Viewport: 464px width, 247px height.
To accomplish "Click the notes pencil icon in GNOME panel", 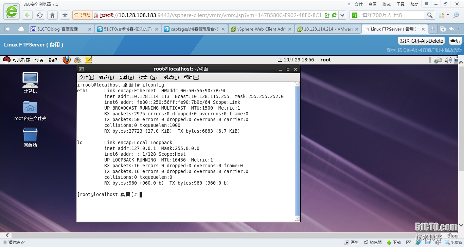I will click(88, 60).
